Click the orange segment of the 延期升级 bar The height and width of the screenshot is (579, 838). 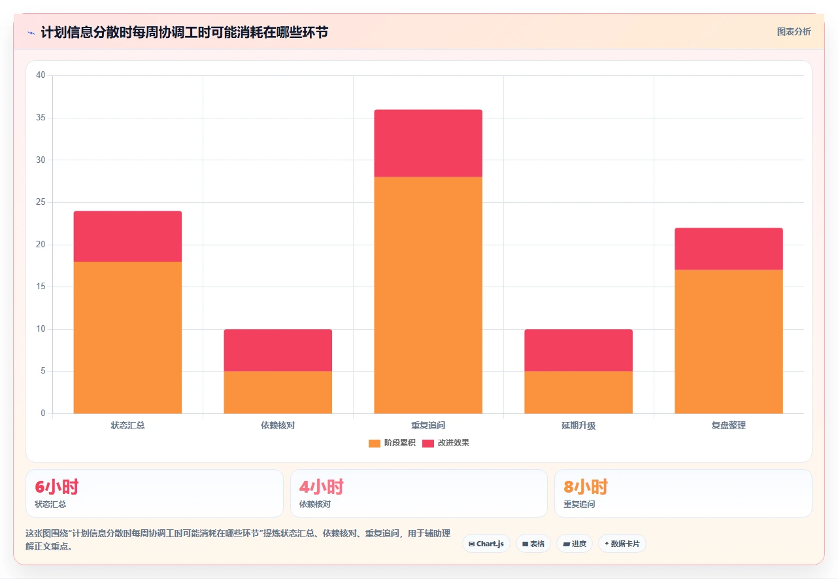click(x=578, y=393)
